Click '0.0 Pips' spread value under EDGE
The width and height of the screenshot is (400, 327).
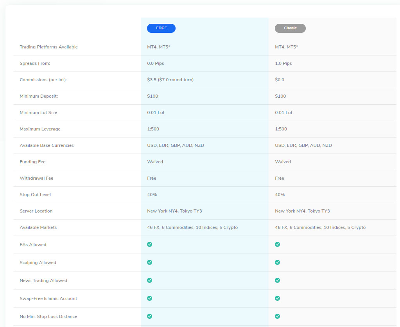pos(155,63)
